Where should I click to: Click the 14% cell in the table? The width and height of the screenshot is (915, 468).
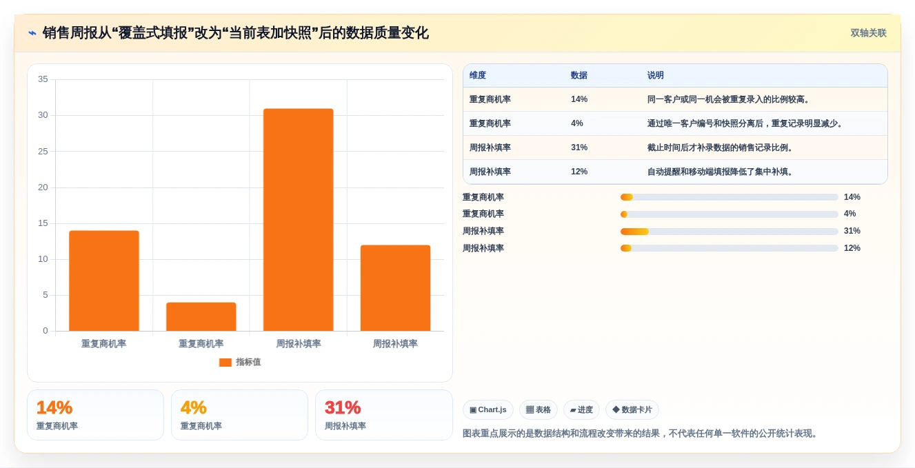(x=579, y=99)
